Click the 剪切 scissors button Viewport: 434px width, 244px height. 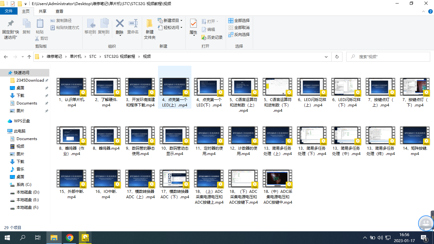coord(42,38)
